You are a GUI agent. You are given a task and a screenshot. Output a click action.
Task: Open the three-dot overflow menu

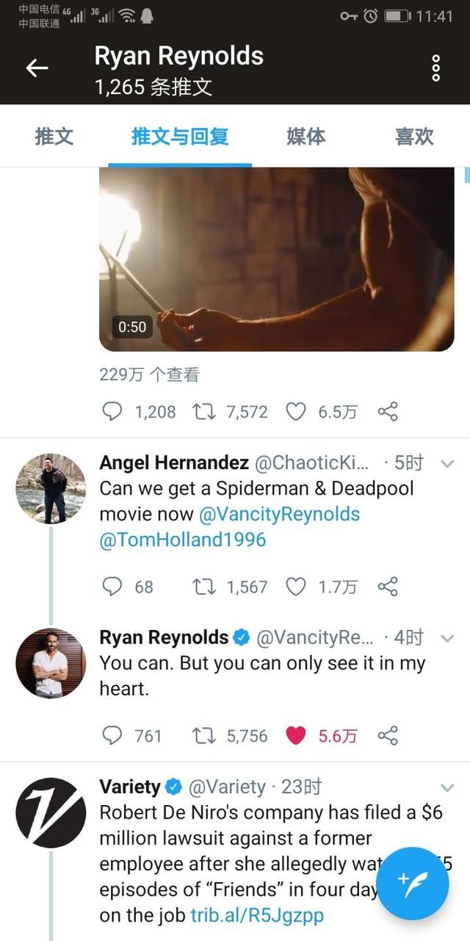pos(435,68)
